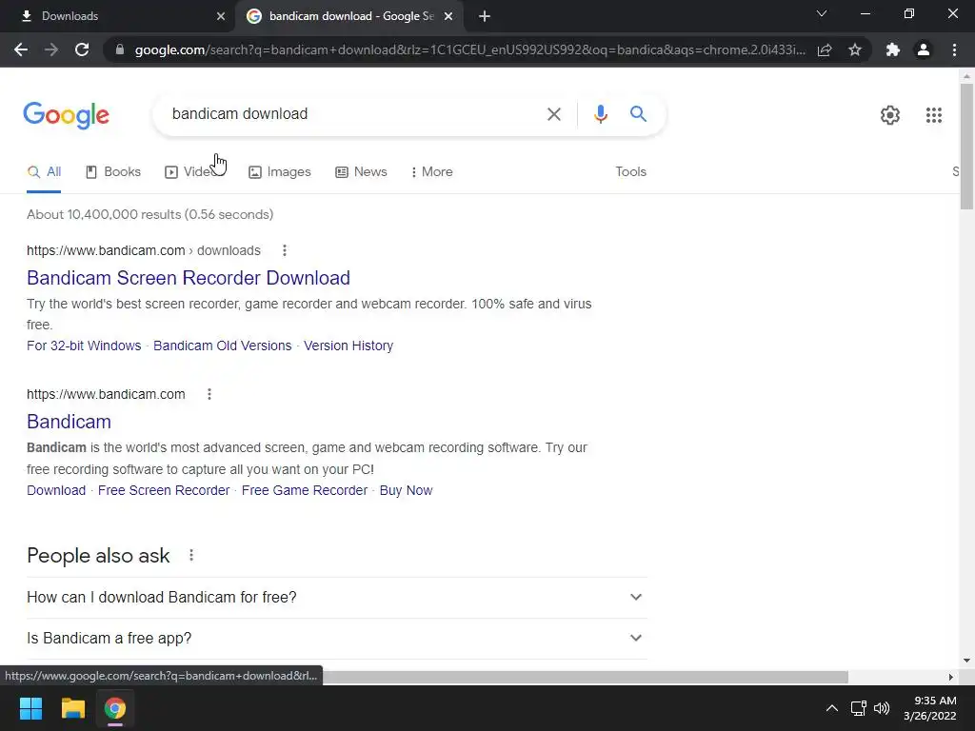This screenshot has height=731, width=975.
Task: Switch to the Downloads tab
Action: [x=118, y=16]
